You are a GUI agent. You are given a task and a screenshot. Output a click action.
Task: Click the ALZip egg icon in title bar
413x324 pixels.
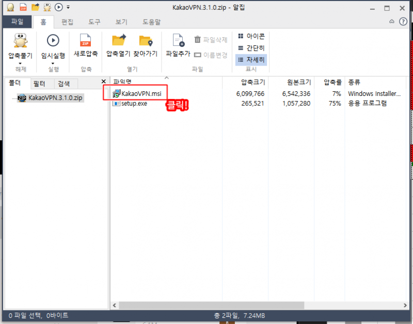click(x=10, y=7)
